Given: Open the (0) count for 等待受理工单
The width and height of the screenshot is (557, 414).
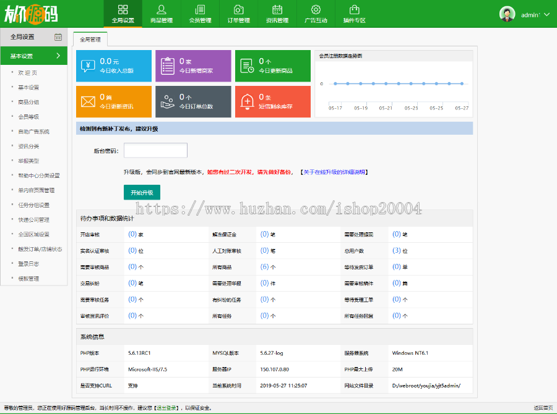Looking at the screenshot, I should point(397,300).
